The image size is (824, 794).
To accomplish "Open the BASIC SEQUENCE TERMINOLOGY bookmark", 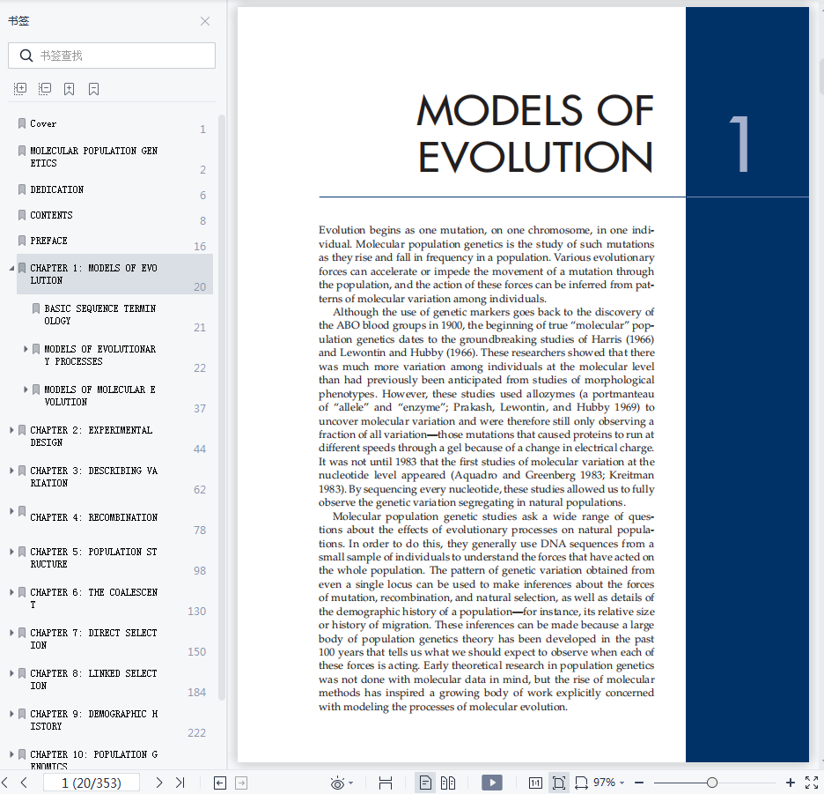I will tap(99, 315).
